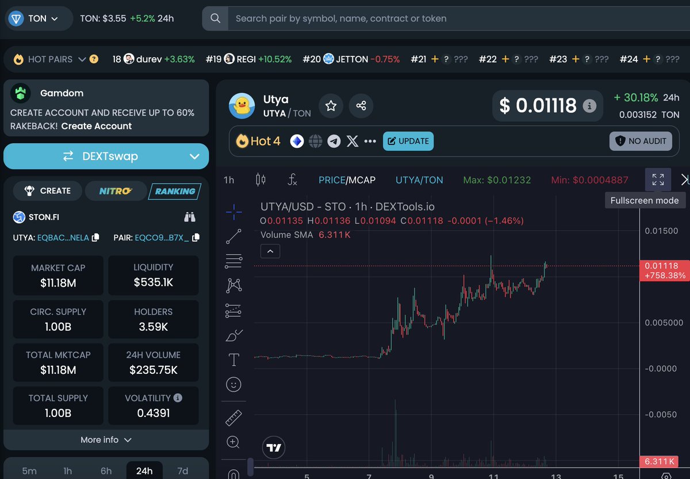Open the candlestick chart style menu
This screenshot has height=479, width=690.
tap(260, 180)
